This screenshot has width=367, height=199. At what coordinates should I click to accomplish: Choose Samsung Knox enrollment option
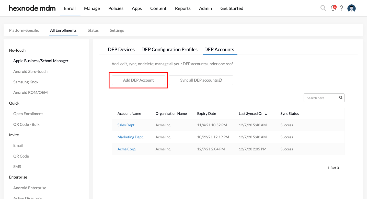[x=26, y=82]
